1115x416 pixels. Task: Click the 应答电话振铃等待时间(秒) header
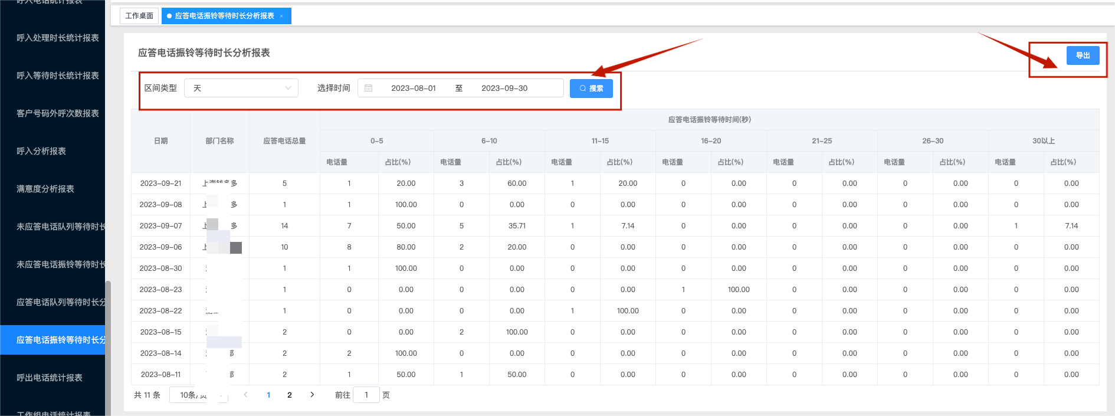(x=709, y=120)
